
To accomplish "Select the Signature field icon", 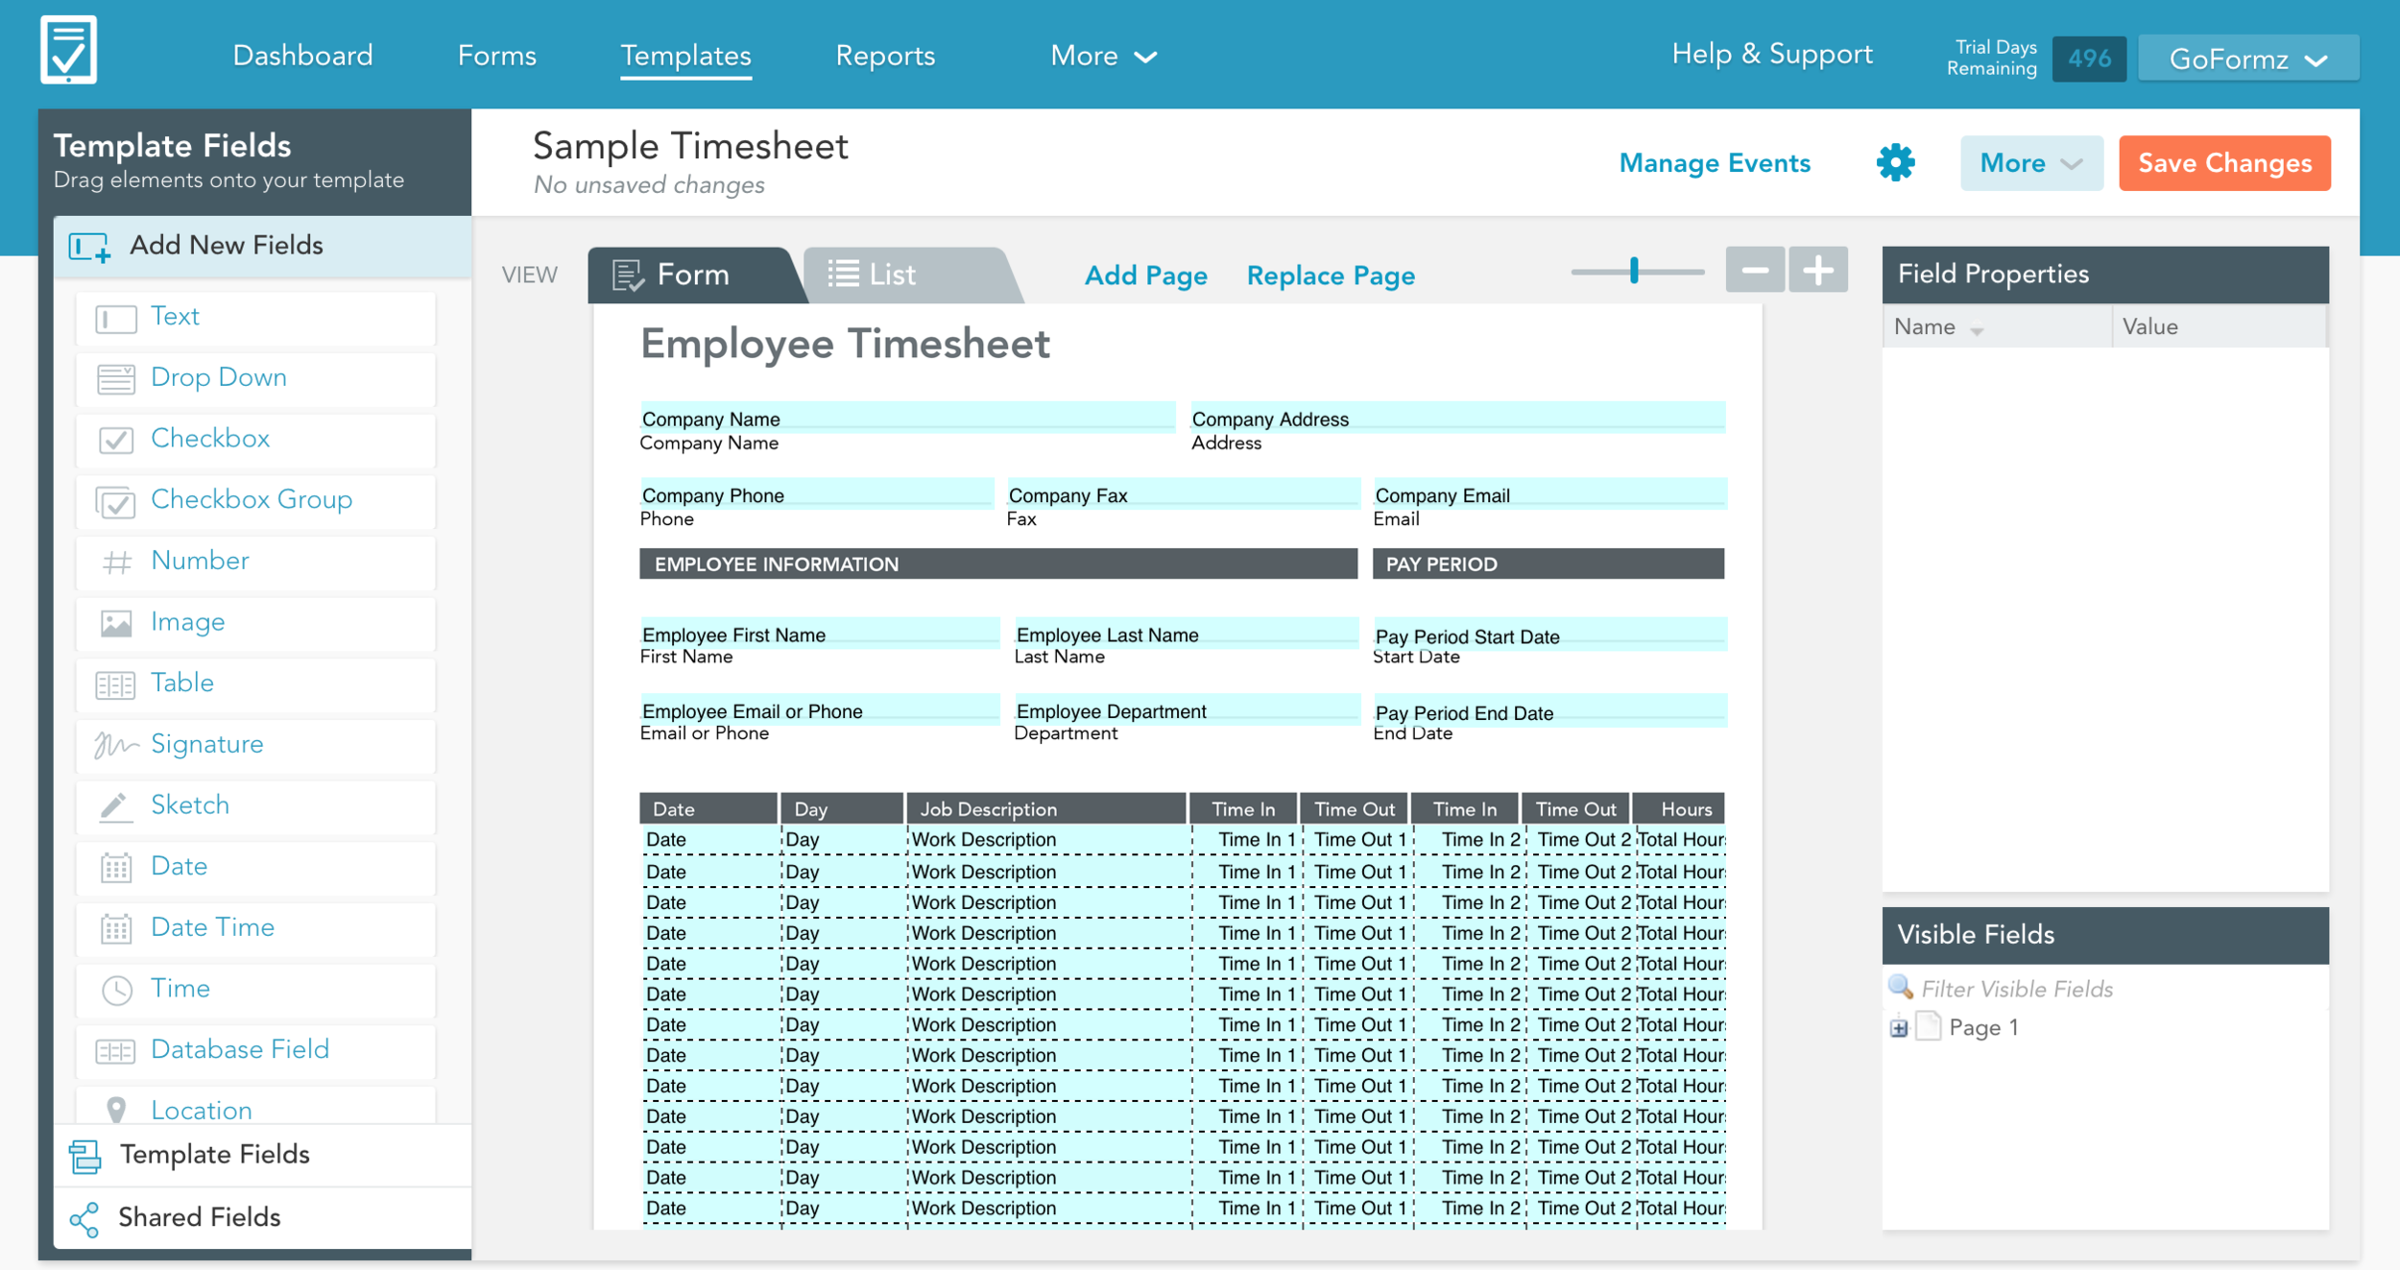I will (x=115, y=745).
